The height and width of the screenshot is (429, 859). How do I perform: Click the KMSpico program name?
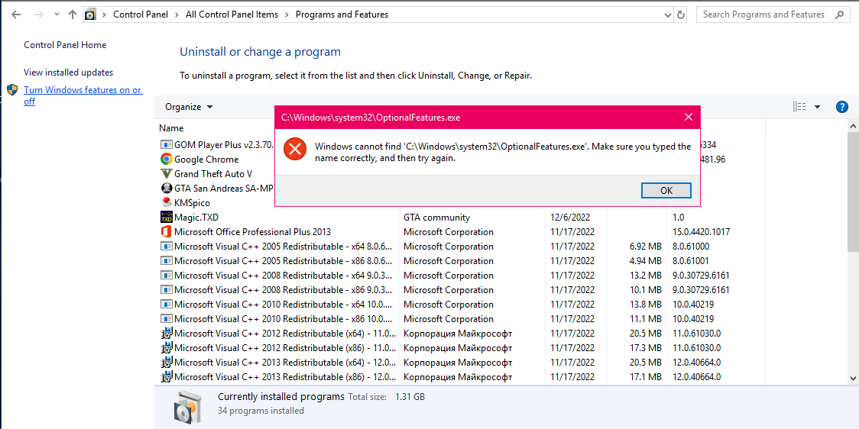192,203
